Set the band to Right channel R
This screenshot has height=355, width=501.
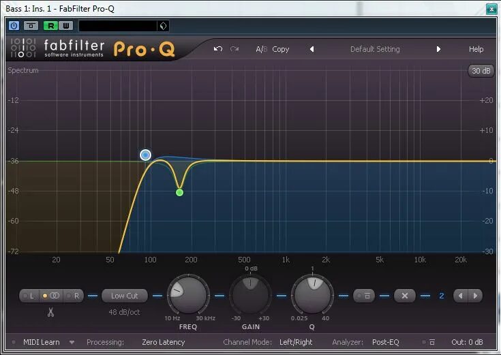point(74,296)
